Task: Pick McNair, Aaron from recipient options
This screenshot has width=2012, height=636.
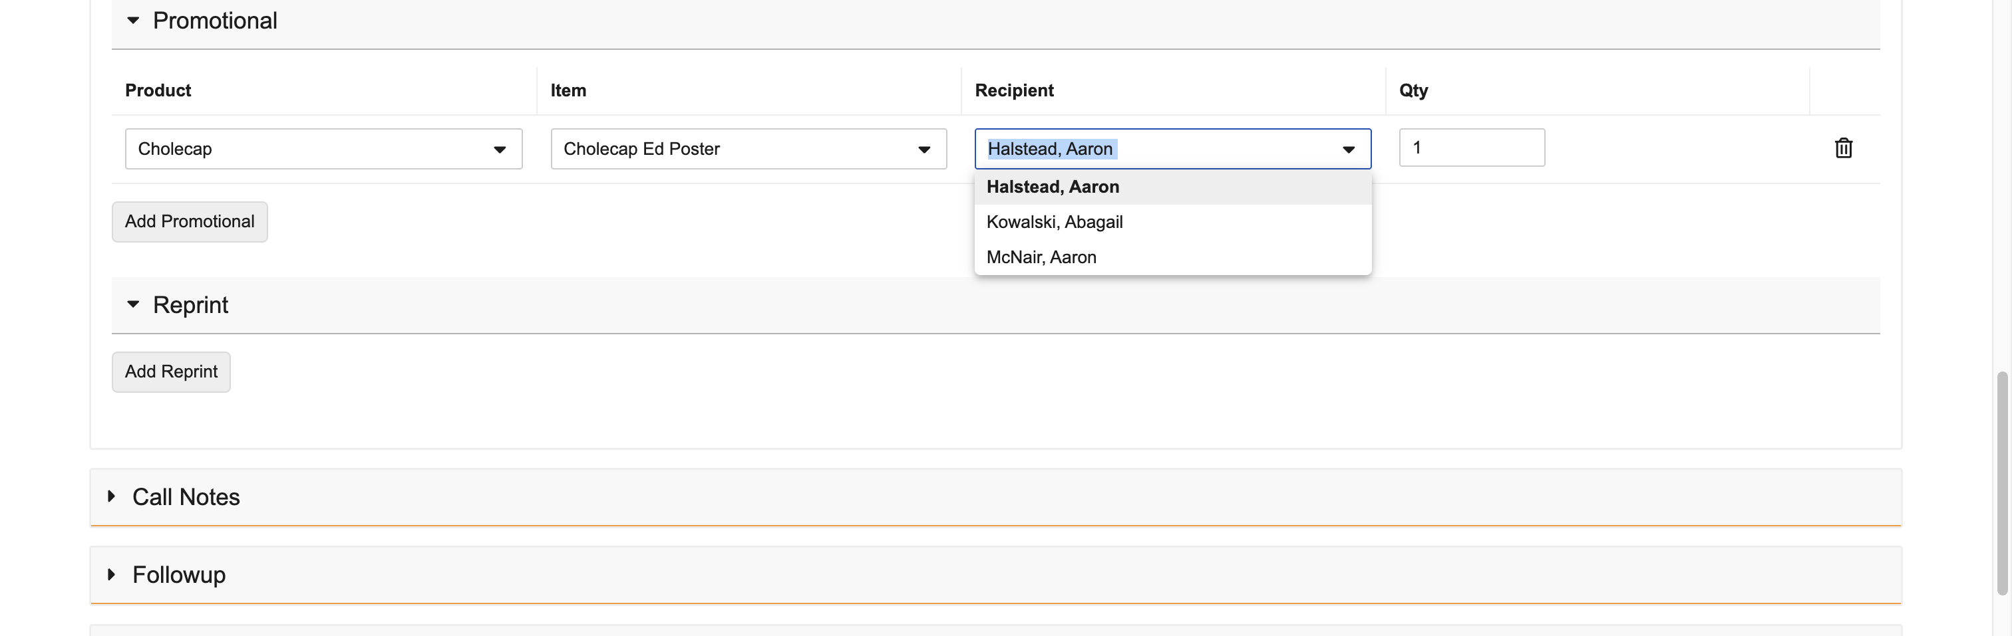Action: click(1041, 257)
